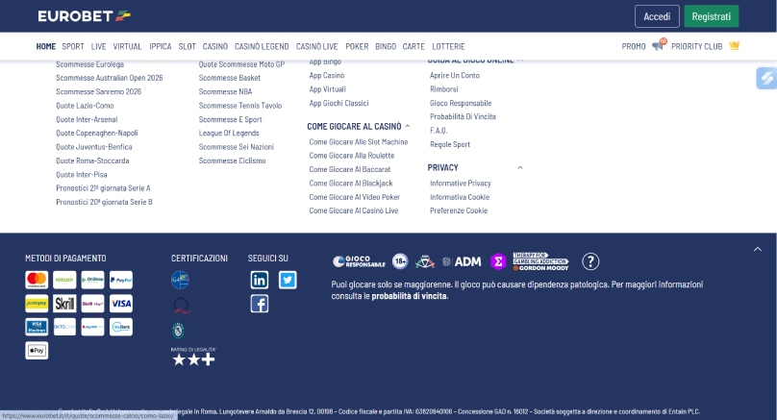777x420 pixels.
Task: Open the App Casinò link
Action: tap(327, 75)
